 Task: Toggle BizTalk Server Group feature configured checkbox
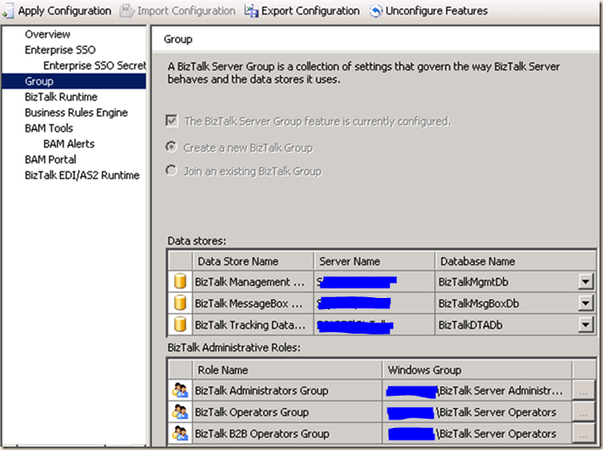(171, 121)
